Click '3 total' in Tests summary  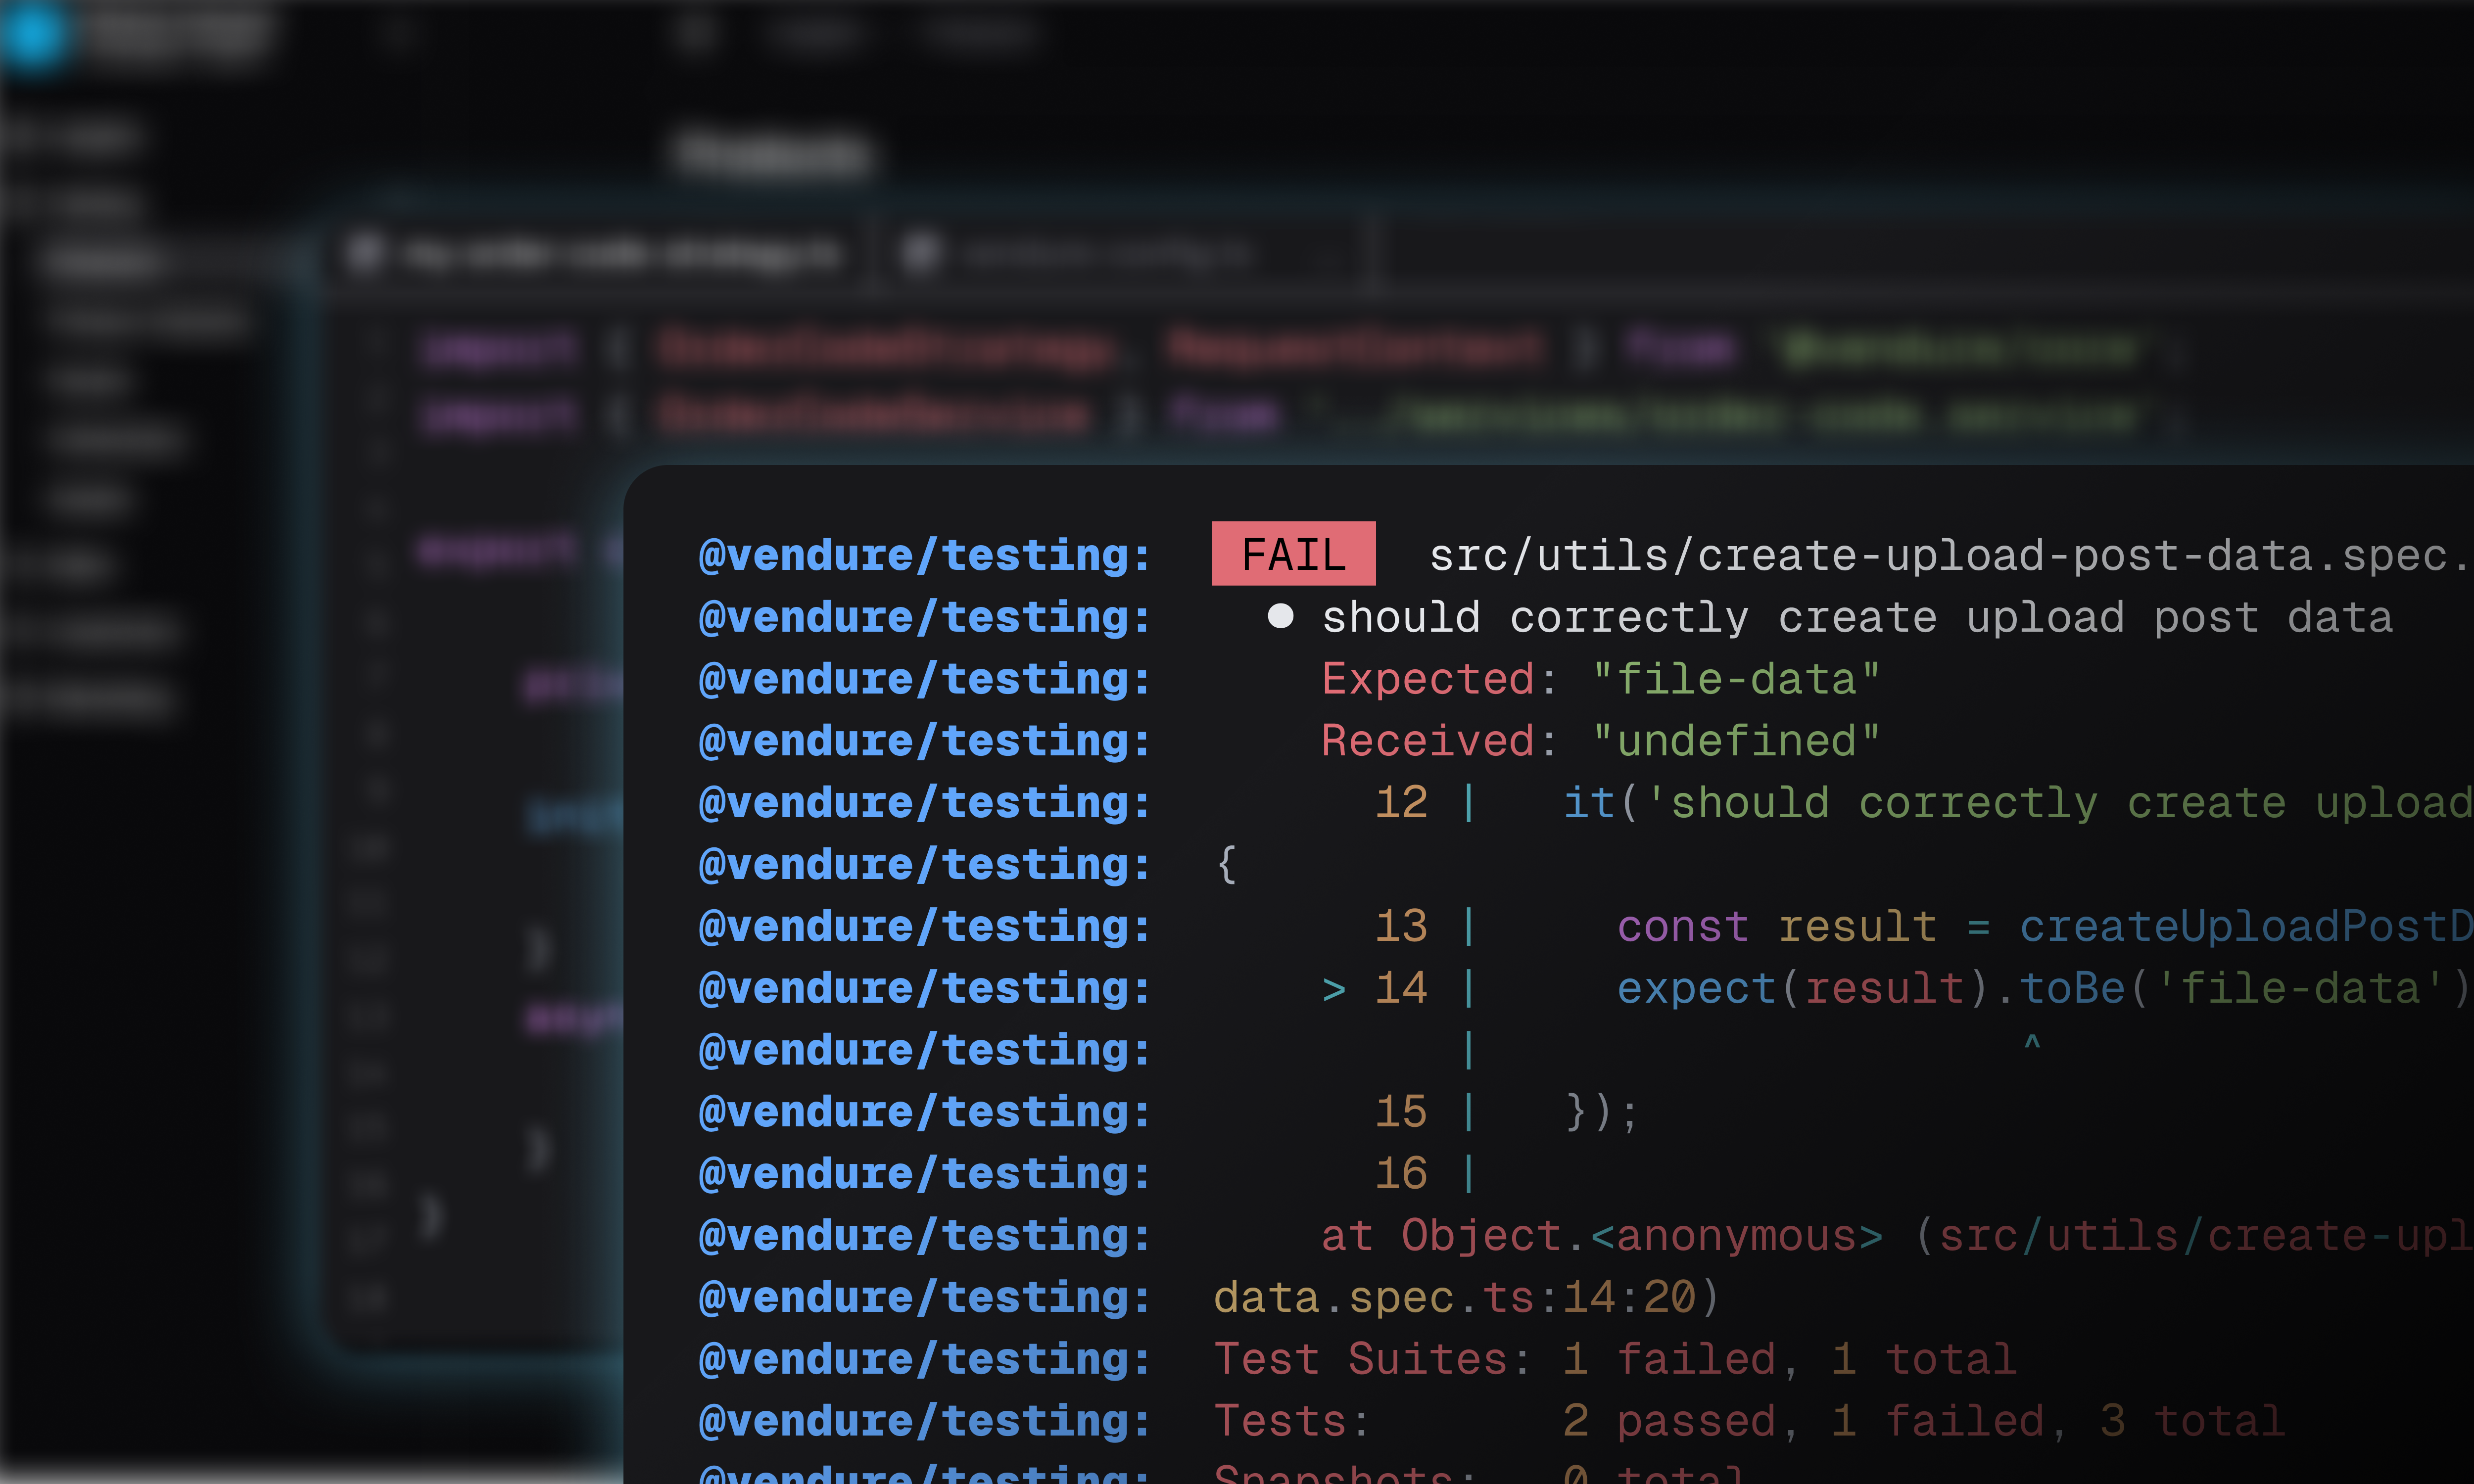[2192, 1421]
